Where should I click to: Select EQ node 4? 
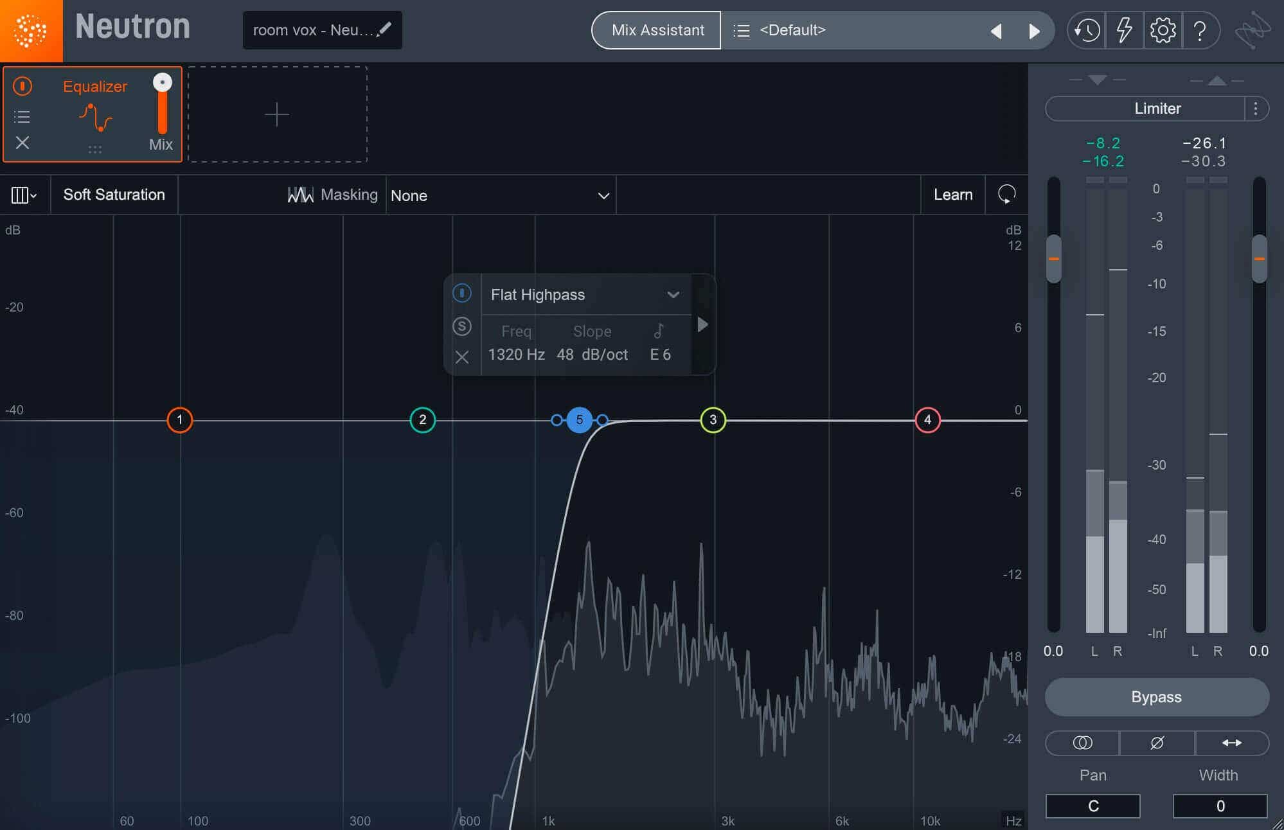click(928, 420)
